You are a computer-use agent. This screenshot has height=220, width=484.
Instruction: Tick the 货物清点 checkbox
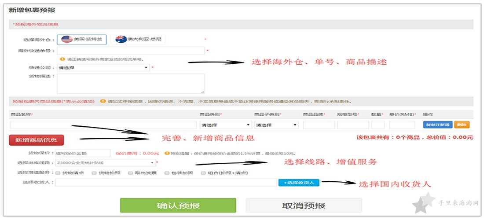pos(57,173)
